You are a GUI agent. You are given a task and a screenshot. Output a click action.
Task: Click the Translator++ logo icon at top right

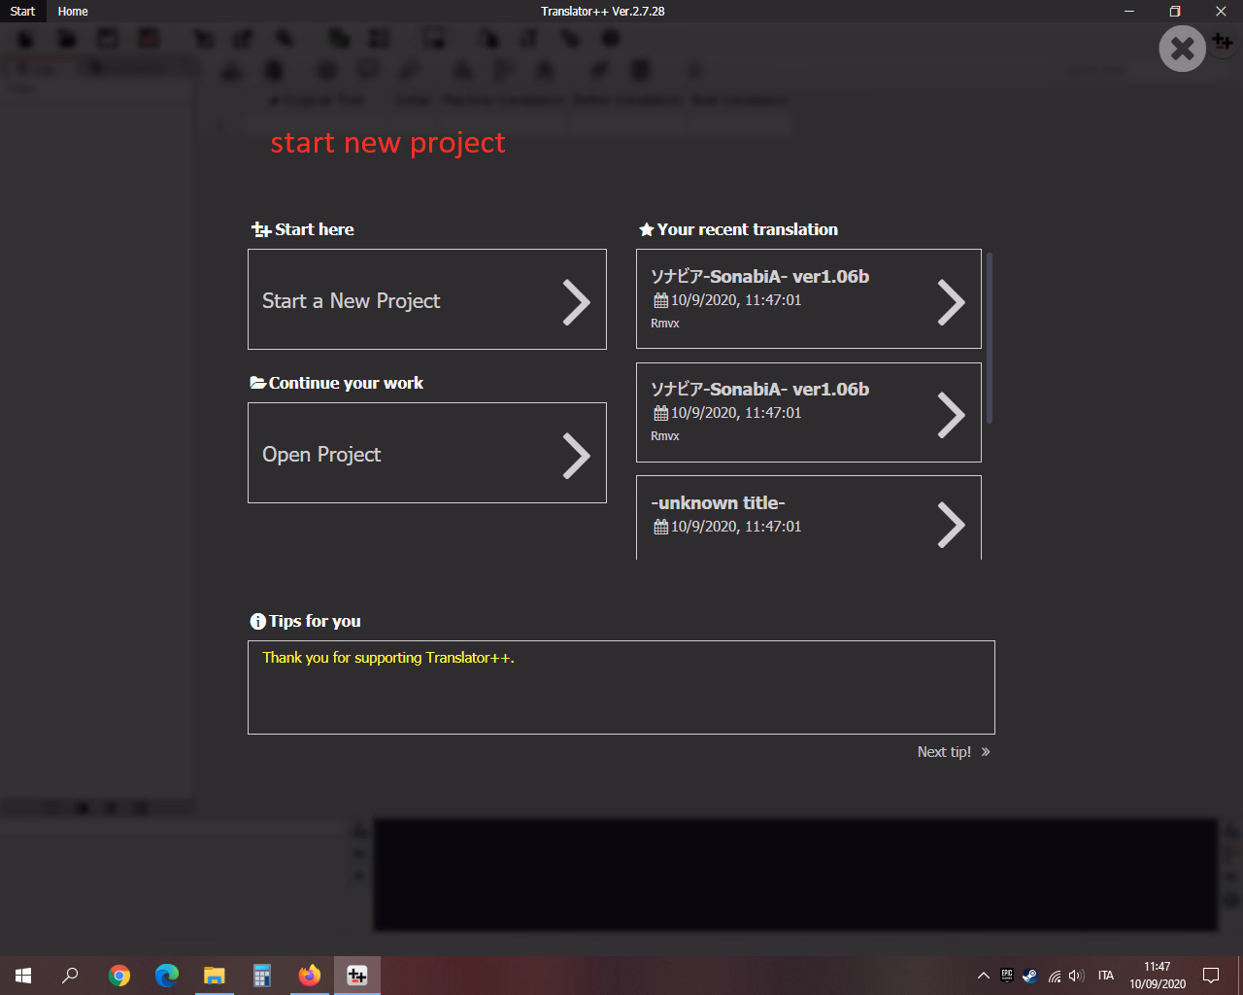click(1223, 42)
